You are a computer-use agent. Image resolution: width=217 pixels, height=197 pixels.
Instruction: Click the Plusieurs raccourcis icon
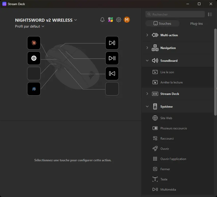coord(155,128)
